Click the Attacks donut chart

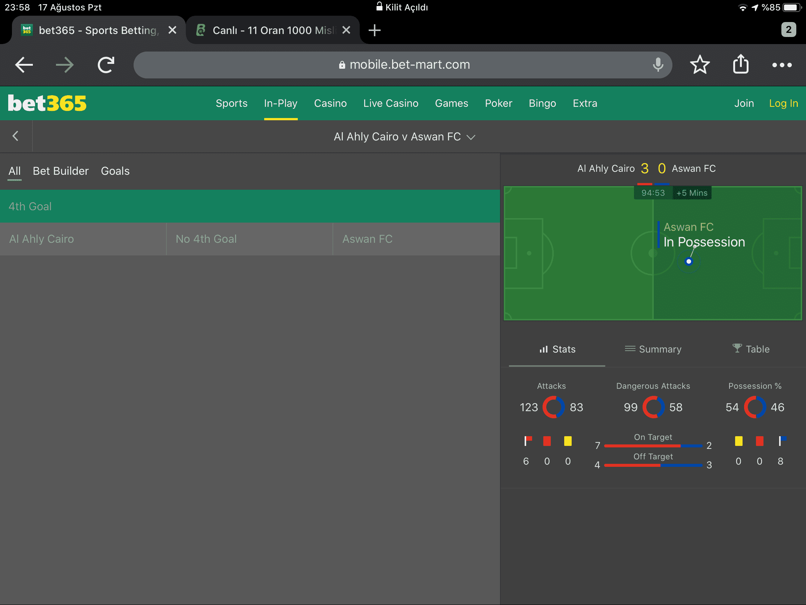pyautogui.click(x=553, y=407)
